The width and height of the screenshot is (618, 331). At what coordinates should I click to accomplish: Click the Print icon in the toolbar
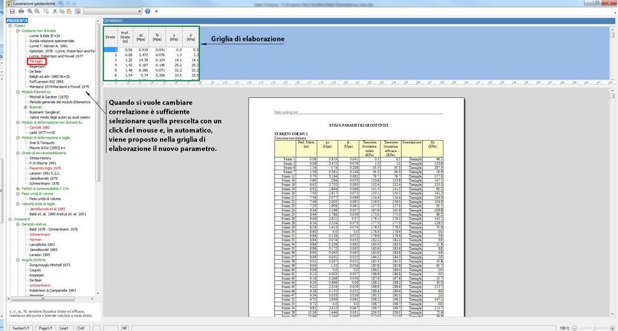21,11
